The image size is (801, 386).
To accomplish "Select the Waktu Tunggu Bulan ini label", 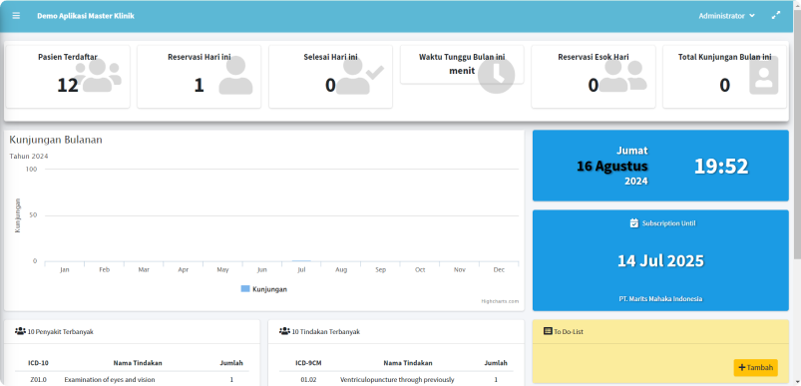I will 462,57.
